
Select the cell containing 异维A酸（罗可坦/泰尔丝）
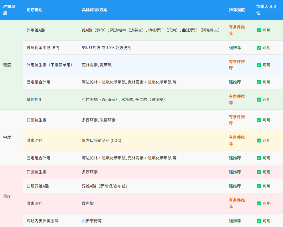coord(105,186)
